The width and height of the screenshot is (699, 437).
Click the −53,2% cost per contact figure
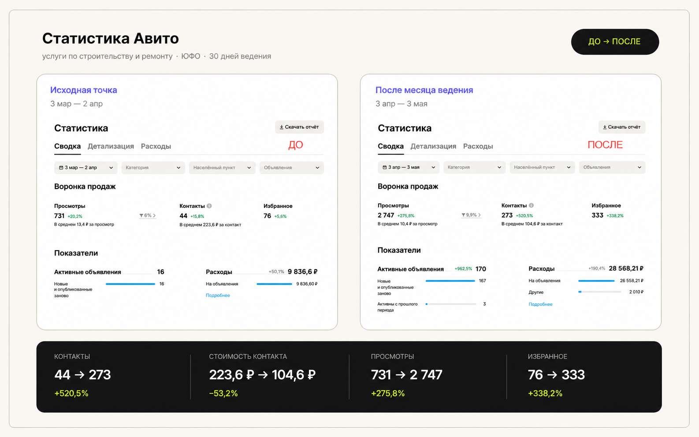pos(223,393)
